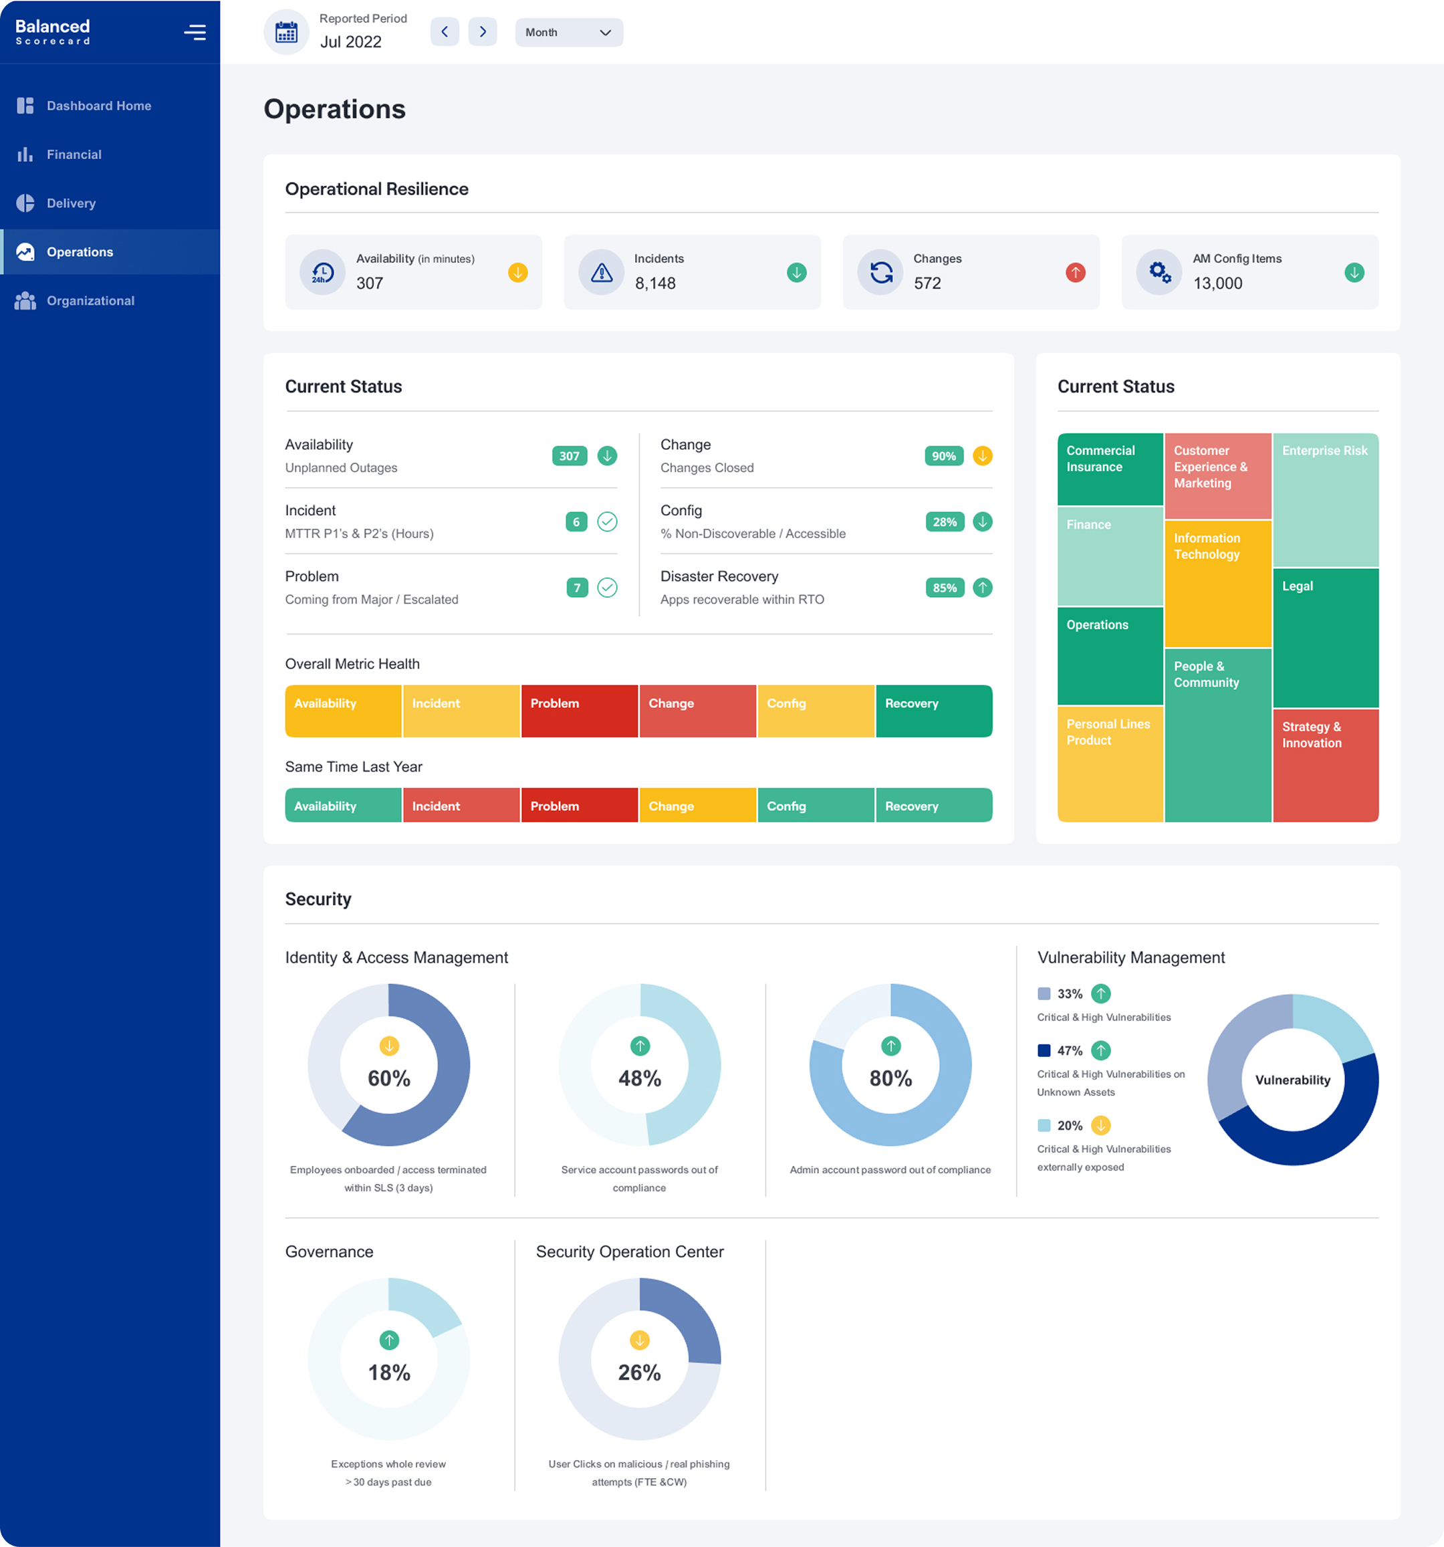The height and width of the screenshot is (1547, 1444).
Task: Click red up arrow on Changes card
Action: [x=1075, y=272]
